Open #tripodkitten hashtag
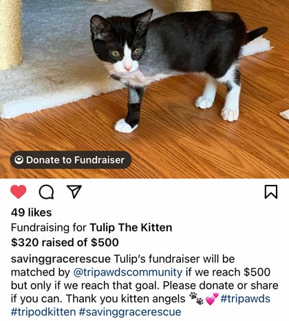Image resolution: width=289 pixels, height=321 pixels. (43, 312)
